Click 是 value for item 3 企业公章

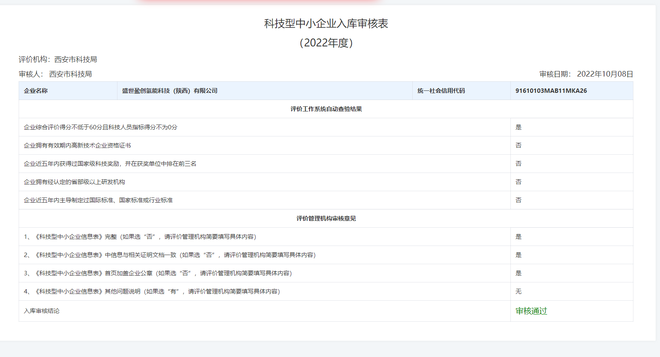point(518,273)
